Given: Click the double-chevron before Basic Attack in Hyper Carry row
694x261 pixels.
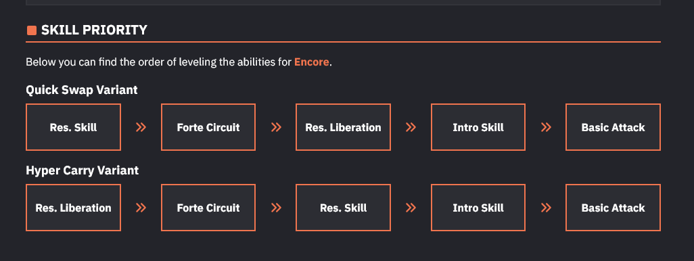Looking at the screenshot, I should (546, 208).
